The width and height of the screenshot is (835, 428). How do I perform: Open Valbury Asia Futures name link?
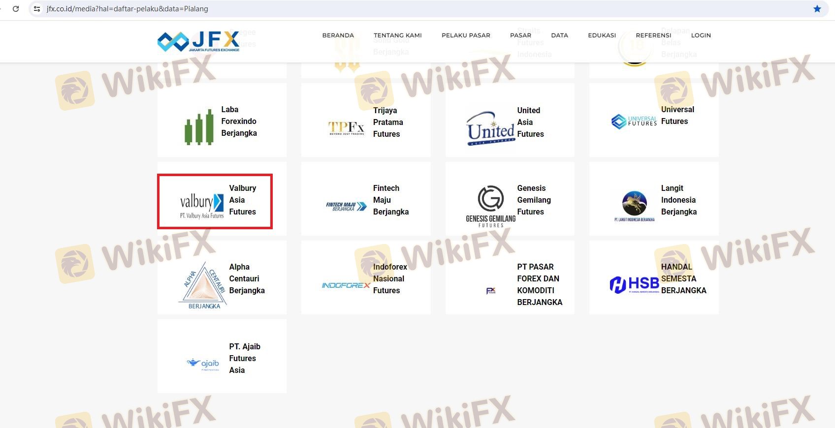[x=242, y=200]
